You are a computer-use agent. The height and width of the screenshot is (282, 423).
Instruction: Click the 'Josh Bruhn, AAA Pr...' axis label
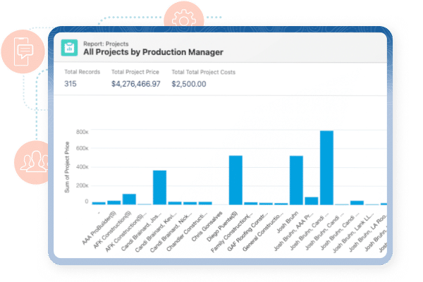click(x=293, y=231)
